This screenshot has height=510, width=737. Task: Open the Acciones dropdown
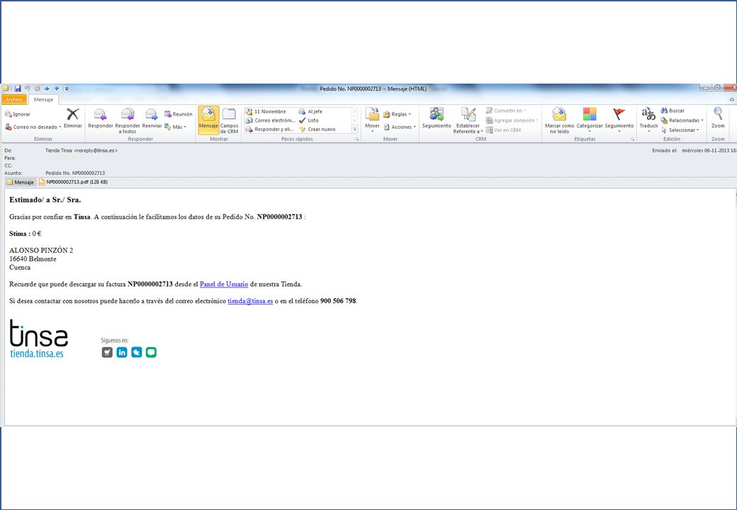click(400, 127)
